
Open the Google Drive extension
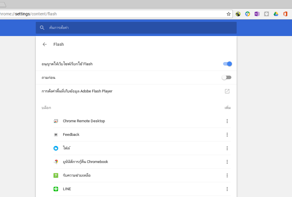tap(276, 14)
